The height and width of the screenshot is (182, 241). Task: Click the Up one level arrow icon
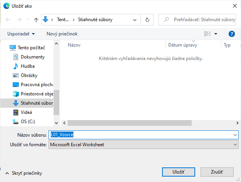36,20
